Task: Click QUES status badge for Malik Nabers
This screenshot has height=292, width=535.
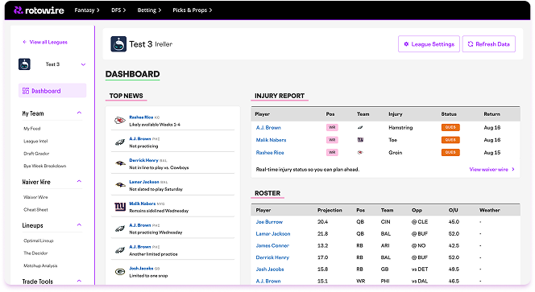Action: pos(450,140)
